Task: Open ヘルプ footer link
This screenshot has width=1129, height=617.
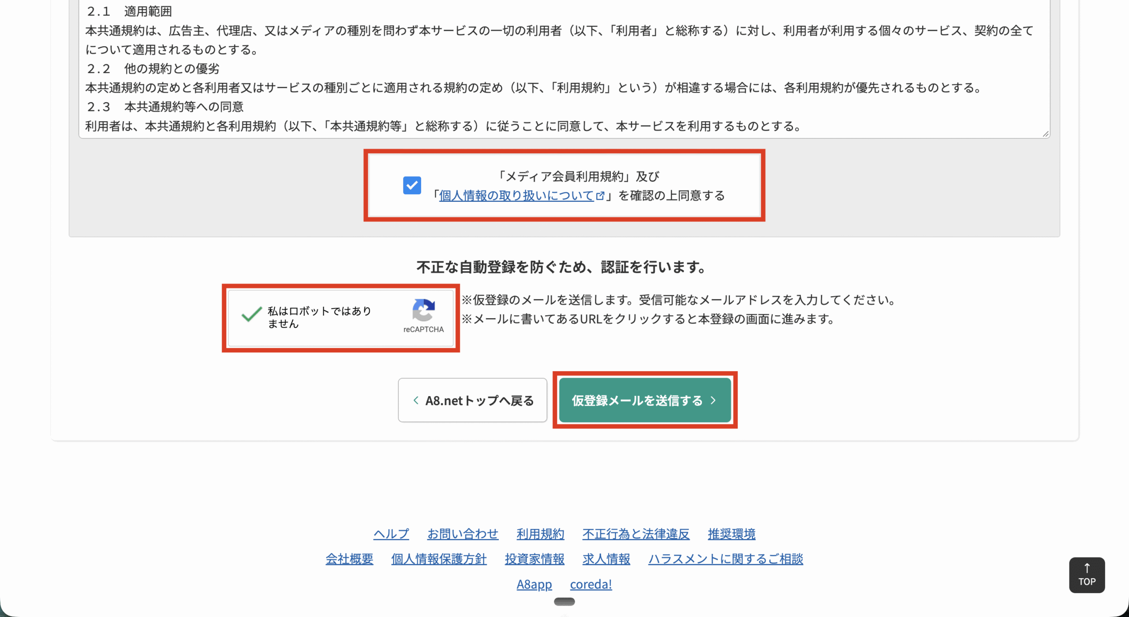Action: (391, 534)
